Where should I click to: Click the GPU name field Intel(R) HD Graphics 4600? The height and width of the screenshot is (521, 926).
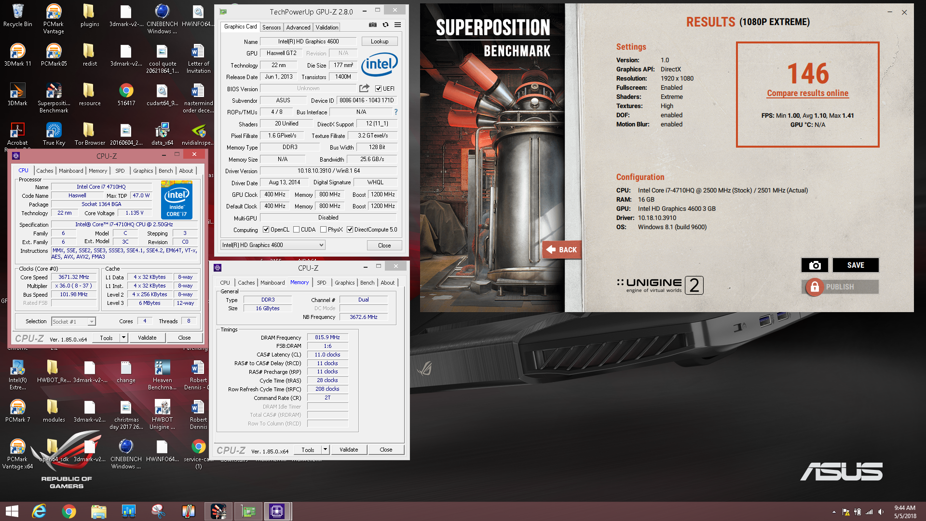pos(308,41)
